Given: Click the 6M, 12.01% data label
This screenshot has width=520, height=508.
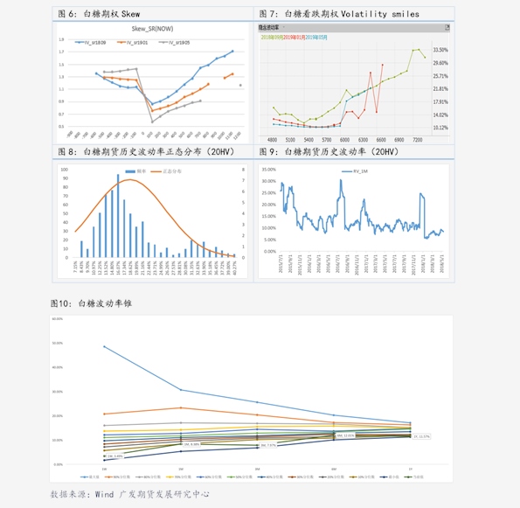Looking at the screenshot, I should tap(345, 435).
